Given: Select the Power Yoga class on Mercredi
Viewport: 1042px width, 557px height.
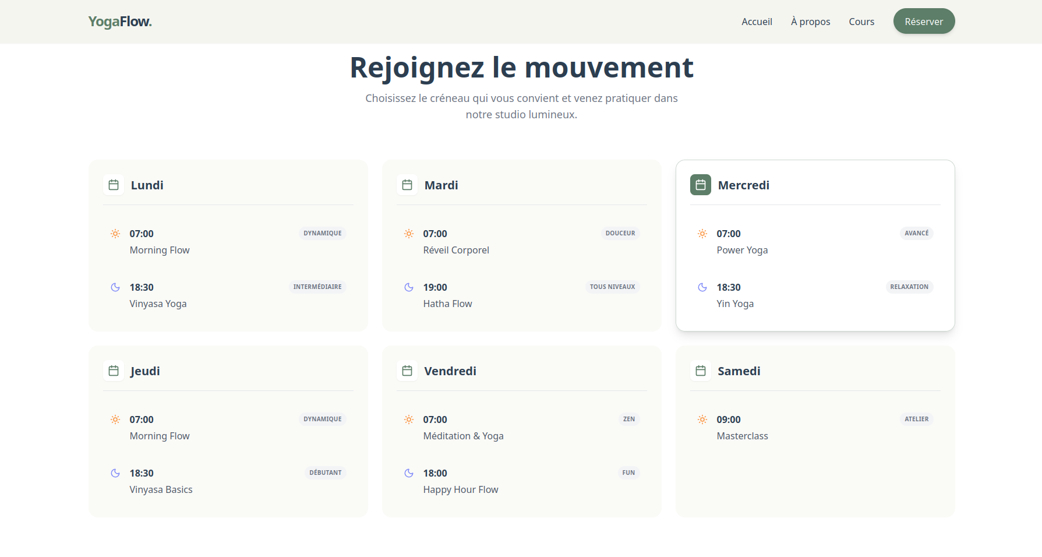Looking at the screenshot, I should point(742,250).
